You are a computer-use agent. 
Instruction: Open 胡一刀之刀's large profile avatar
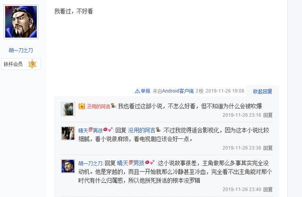21,22
